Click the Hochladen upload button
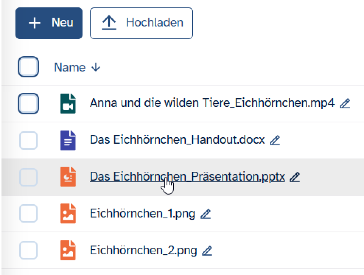The height and width of the screenshot is (275, 364). (x=141, y=23)
